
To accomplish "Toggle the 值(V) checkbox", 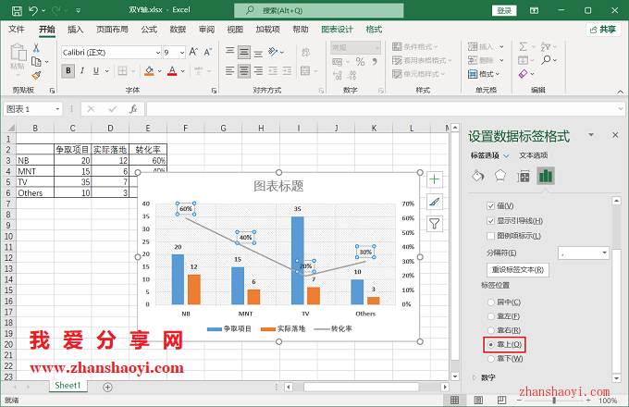I will (490, 205).
